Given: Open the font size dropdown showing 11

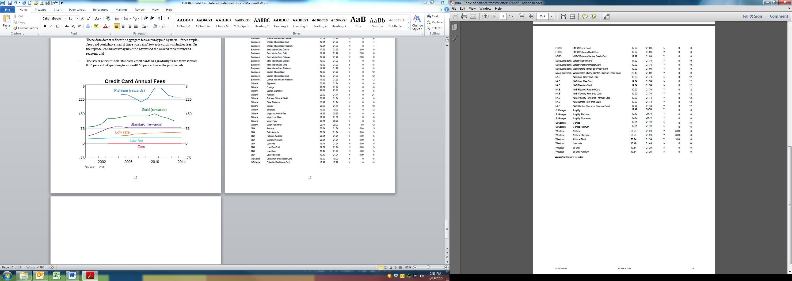Looking at the screenshot, I should pos(78,18).
